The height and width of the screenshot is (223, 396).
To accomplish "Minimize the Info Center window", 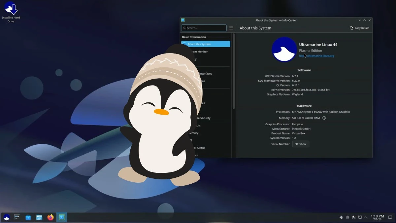I will tap(360, 20).
